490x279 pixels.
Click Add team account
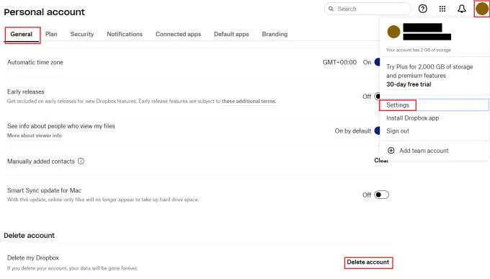424,151
